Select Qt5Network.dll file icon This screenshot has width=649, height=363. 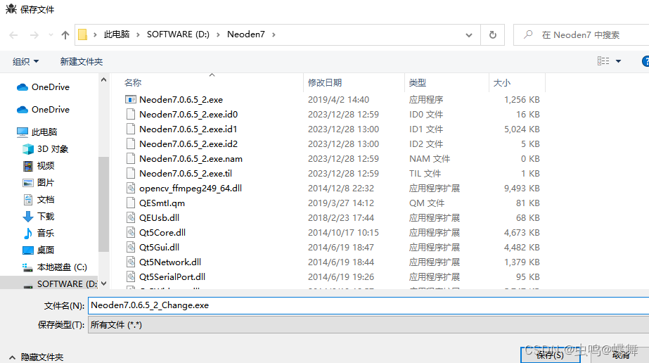click(131, 262)
